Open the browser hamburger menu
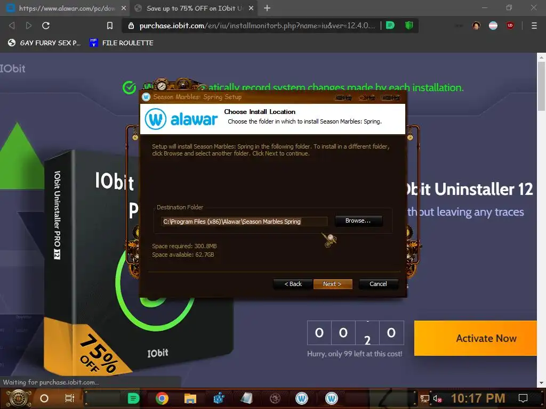Viewport: 546px width, 409px height. (x=534, y=26)
